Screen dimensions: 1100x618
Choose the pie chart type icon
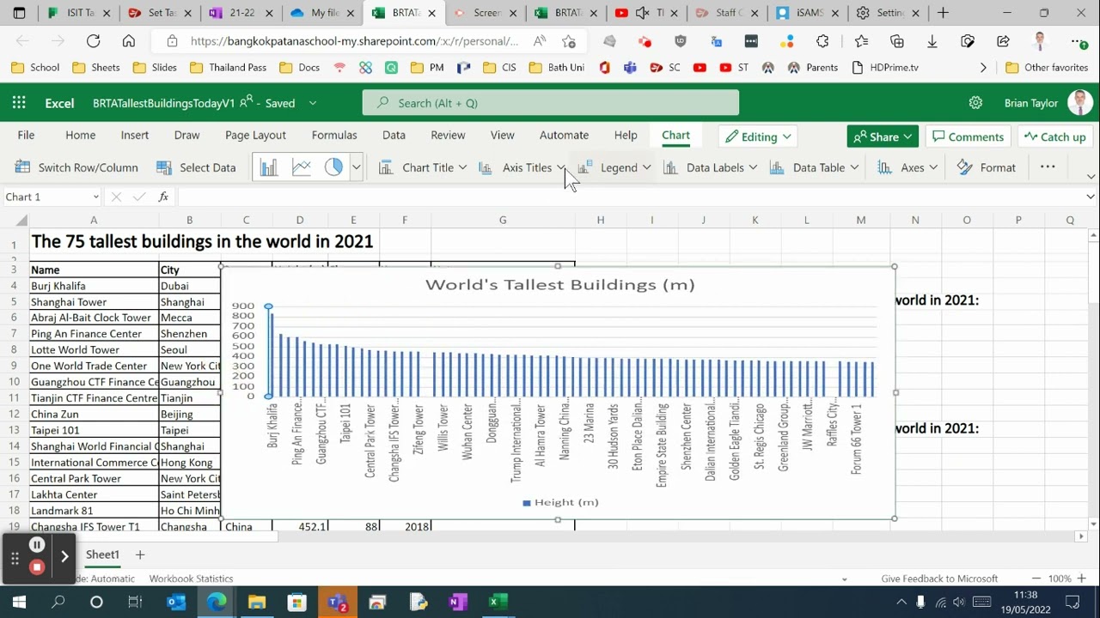[333, 167]
